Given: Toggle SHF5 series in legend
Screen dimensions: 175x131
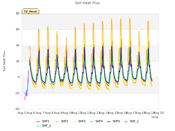Looking at the screenshot, I should pyautogui.click(x=113, y=121).
